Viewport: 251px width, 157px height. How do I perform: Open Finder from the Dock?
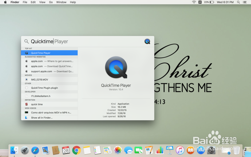pos(14,150)
